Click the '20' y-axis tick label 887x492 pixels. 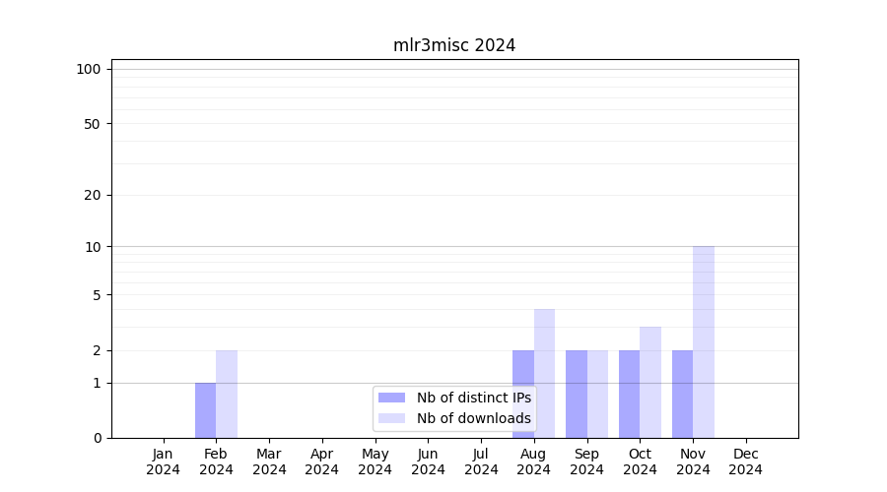pyautogui.click(x=93, y=195)
